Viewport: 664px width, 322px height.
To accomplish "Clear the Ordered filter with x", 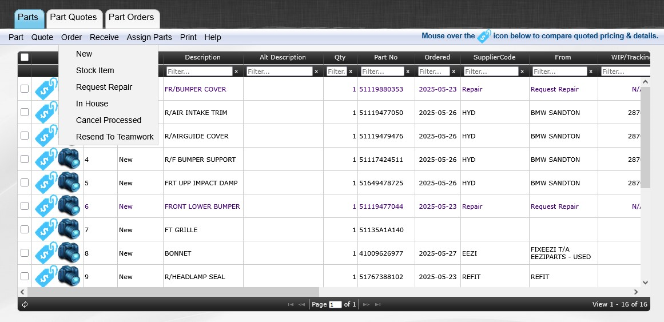I will click(x=454, y=71).
